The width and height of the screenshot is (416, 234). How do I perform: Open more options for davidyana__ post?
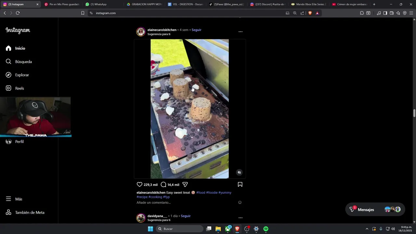click(x=240, y=218)
